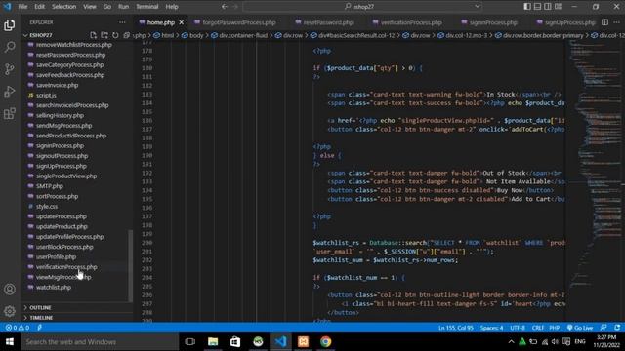Screen dimensions: 625x351
Task: Click the feedback icon in status bar
Action: (x=604, y=328)
